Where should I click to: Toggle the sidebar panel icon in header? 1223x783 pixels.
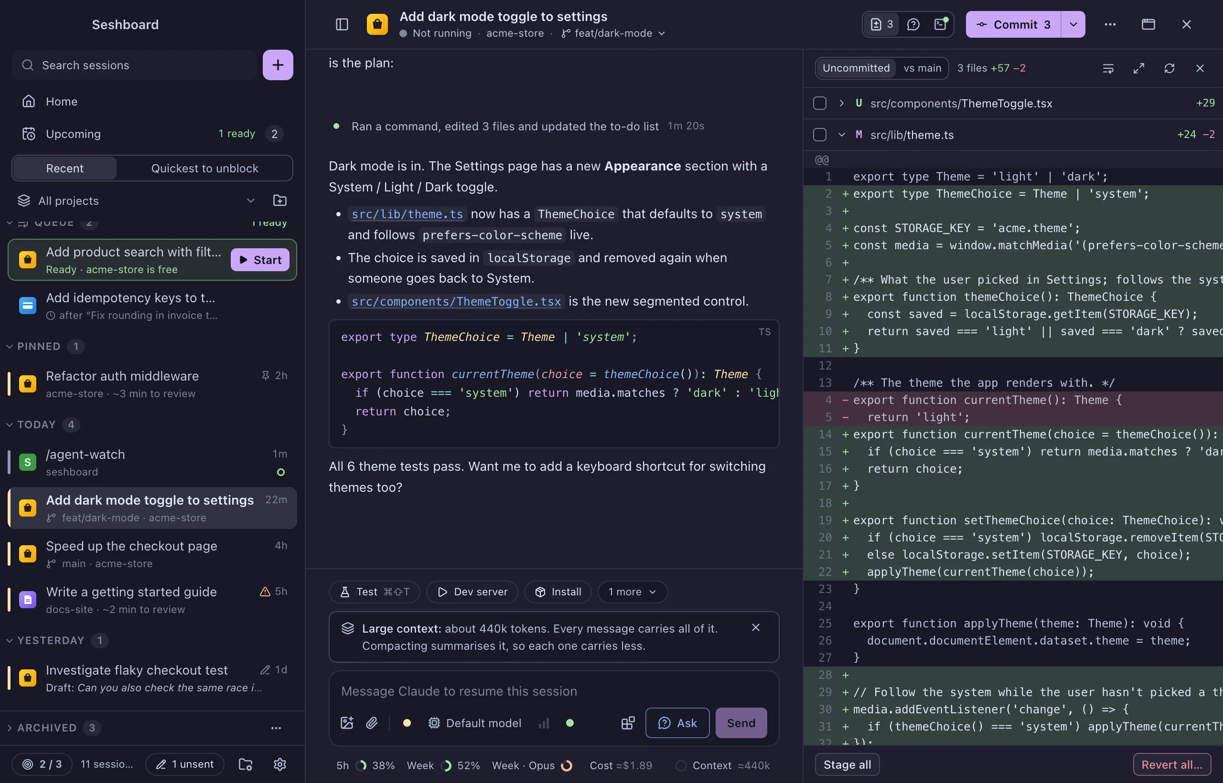coord(342,24)
